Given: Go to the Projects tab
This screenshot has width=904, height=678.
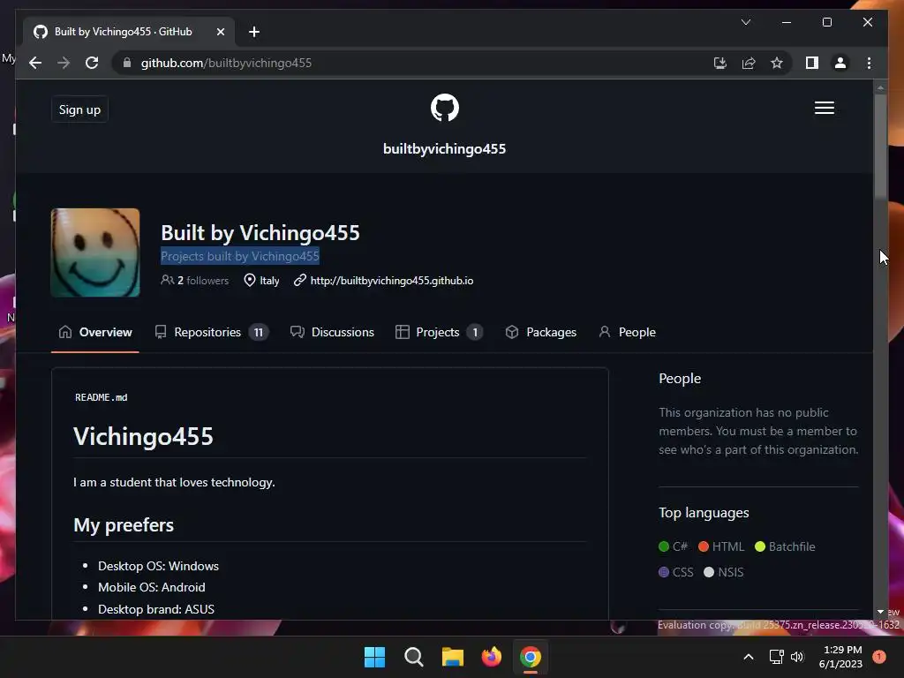Looking at the screenshot, I should click(x=438, y=332).
